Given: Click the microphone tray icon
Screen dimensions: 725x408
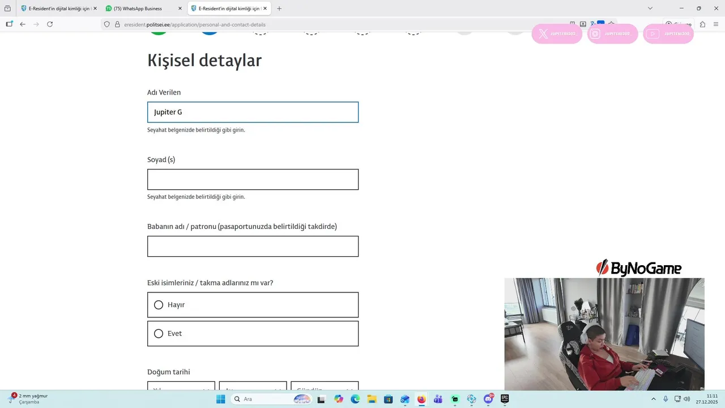Looking at the screenshot, I should point(666,399).
